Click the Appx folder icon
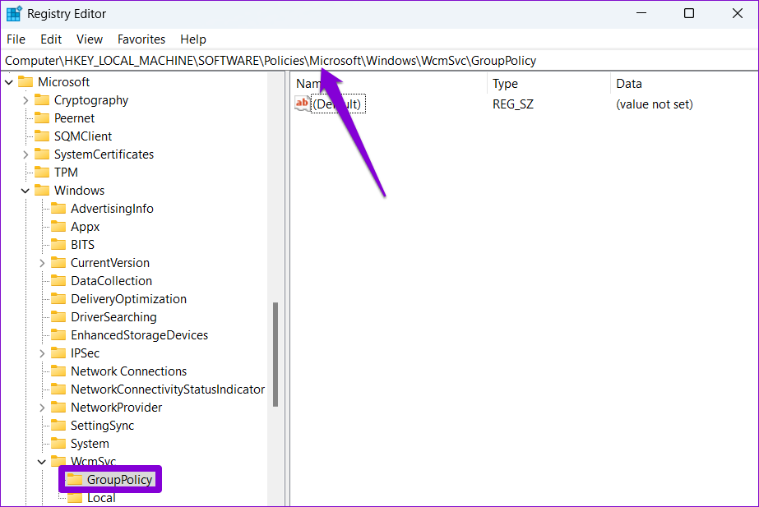Screen dimensions: 759x507 (x=58, y=227)
